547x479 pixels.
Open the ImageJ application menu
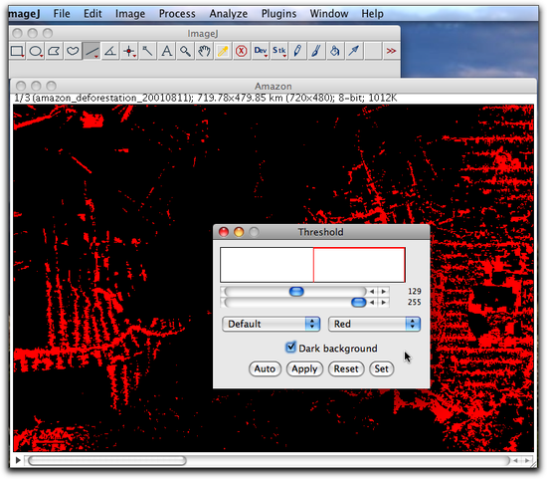coord(24,14)
